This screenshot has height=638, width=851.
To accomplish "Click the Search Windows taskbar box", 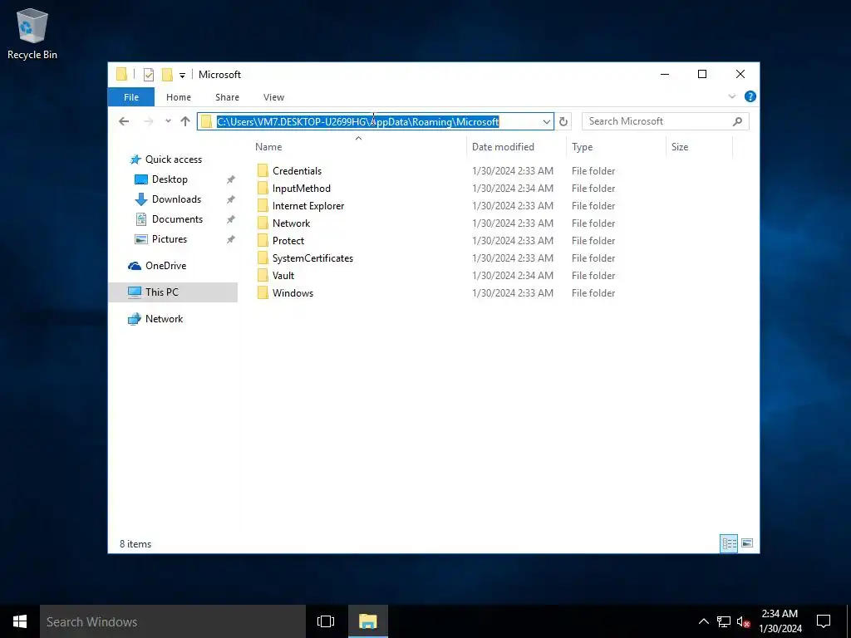I will (173, 621).
